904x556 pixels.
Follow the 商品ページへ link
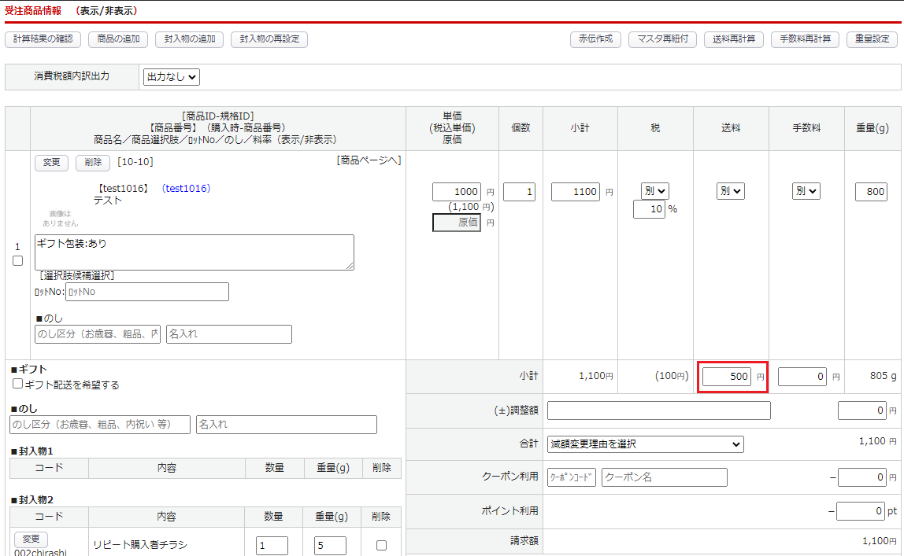pos(369,160)
